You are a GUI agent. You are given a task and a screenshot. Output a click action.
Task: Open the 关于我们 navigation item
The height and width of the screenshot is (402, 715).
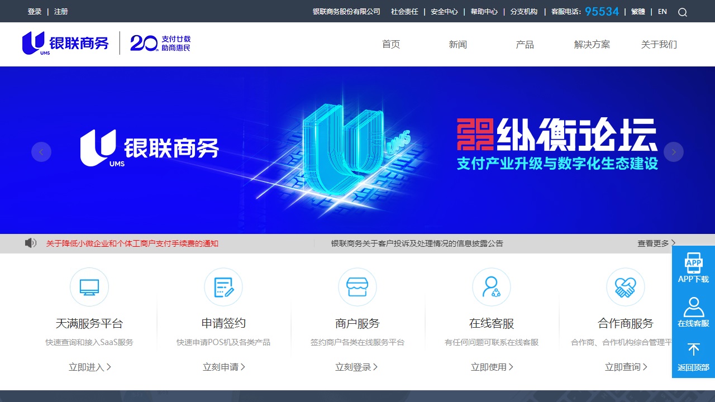point(659,45)
